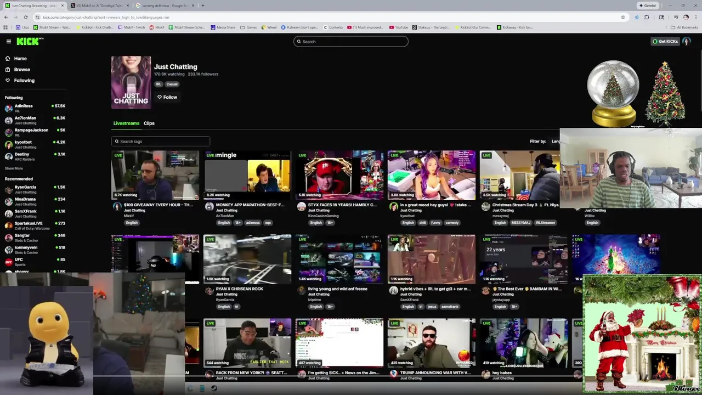The width and height of the screenshot is (702, 395).
Task: Open Destiny avatar in sidebar
Action: click(9, 156)
